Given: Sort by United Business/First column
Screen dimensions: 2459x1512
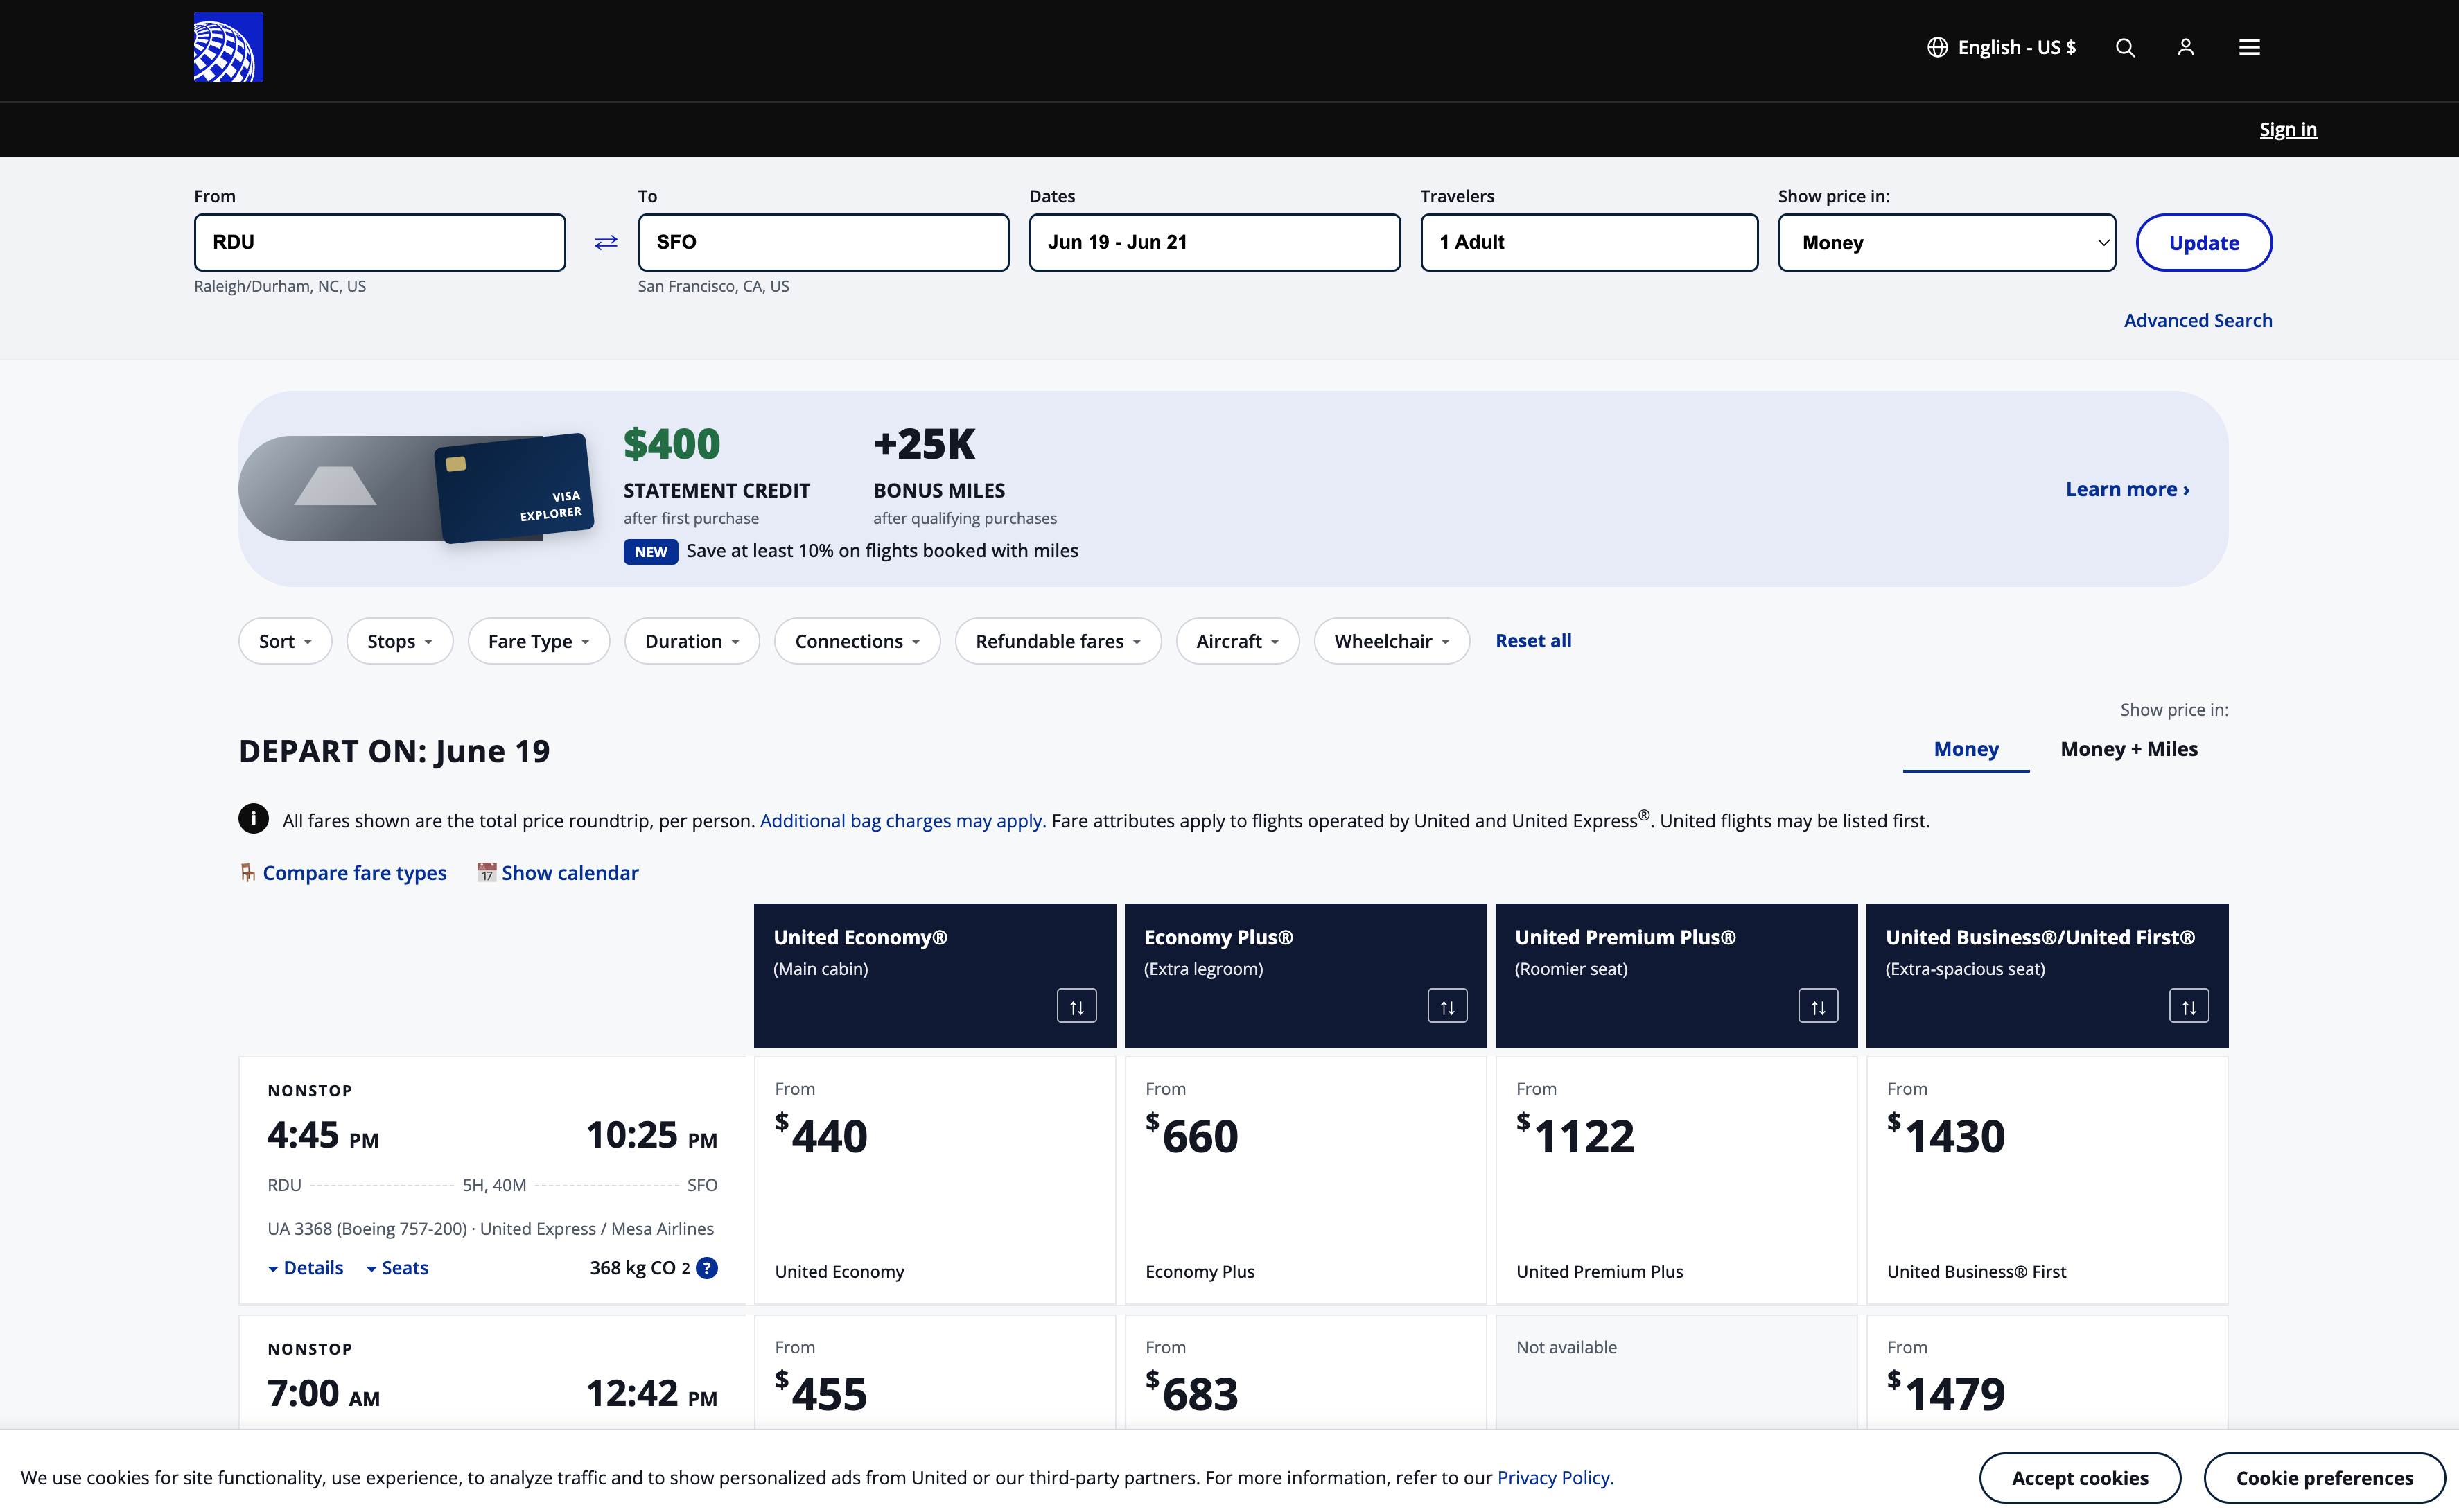Looking at the screenshot, I should coord(2189,1006).
